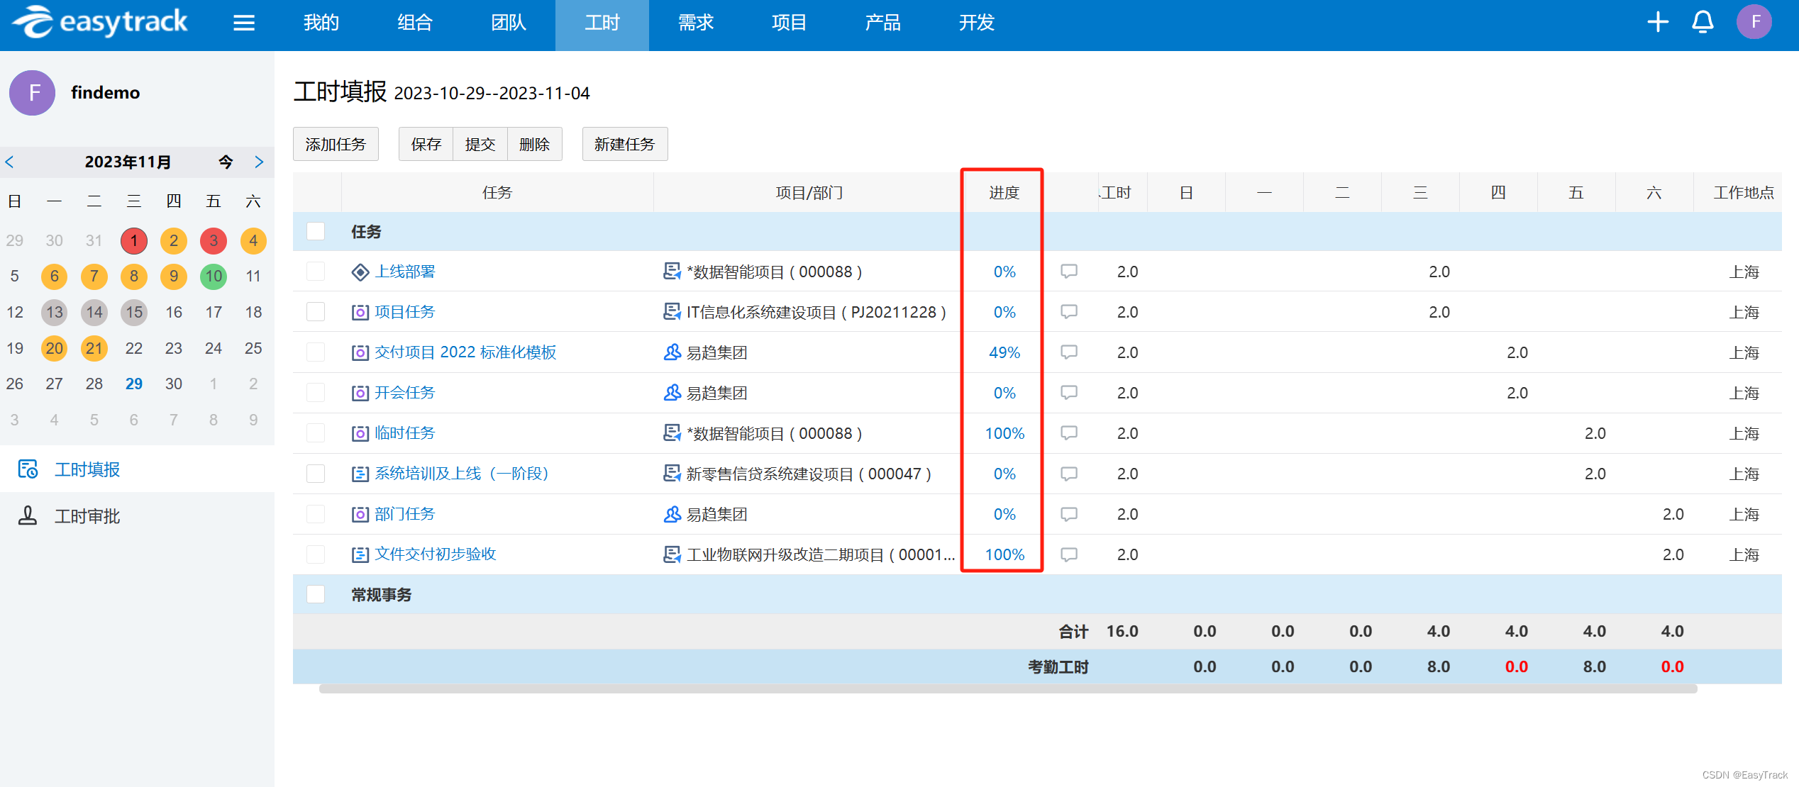Click the 工时填报 sidebar icon

pos(28,469)
